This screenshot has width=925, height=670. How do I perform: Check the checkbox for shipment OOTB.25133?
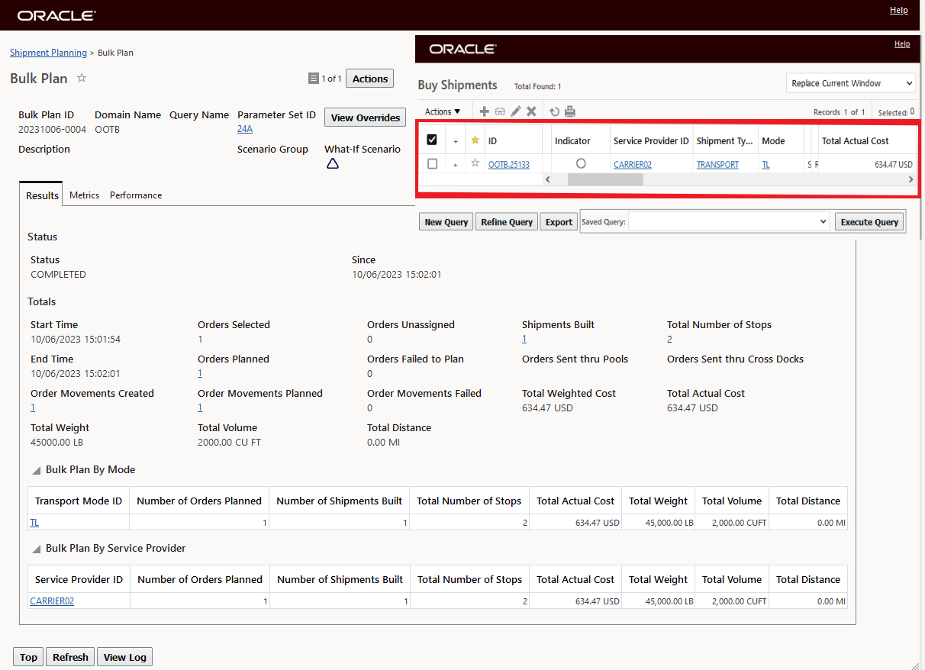[432, 163]
